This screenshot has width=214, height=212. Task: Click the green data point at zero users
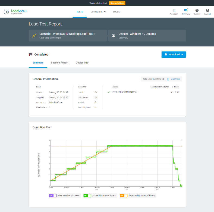pos(181,186)
